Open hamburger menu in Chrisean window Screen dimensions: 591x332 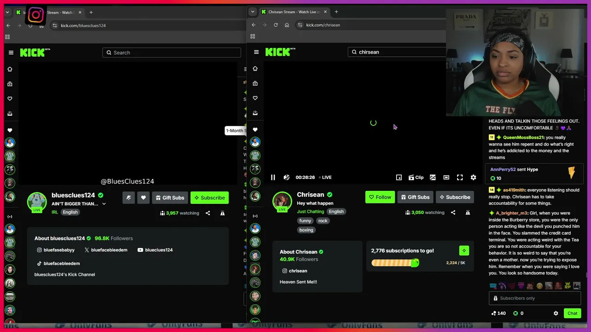(256, 52)
